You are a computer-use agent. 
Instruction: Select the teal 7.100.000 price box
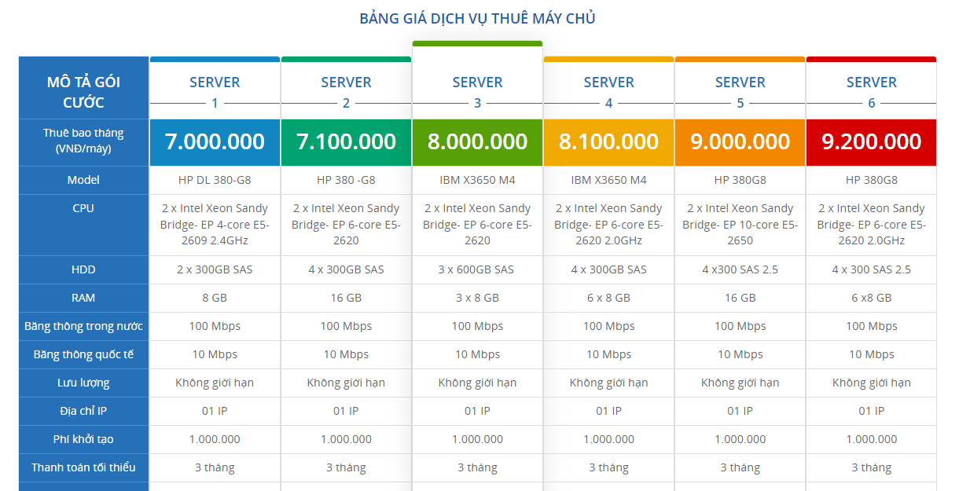(346, 142)
